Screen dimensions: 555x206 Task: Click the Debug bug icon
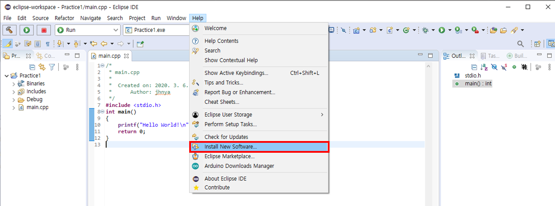click(425, 30)
